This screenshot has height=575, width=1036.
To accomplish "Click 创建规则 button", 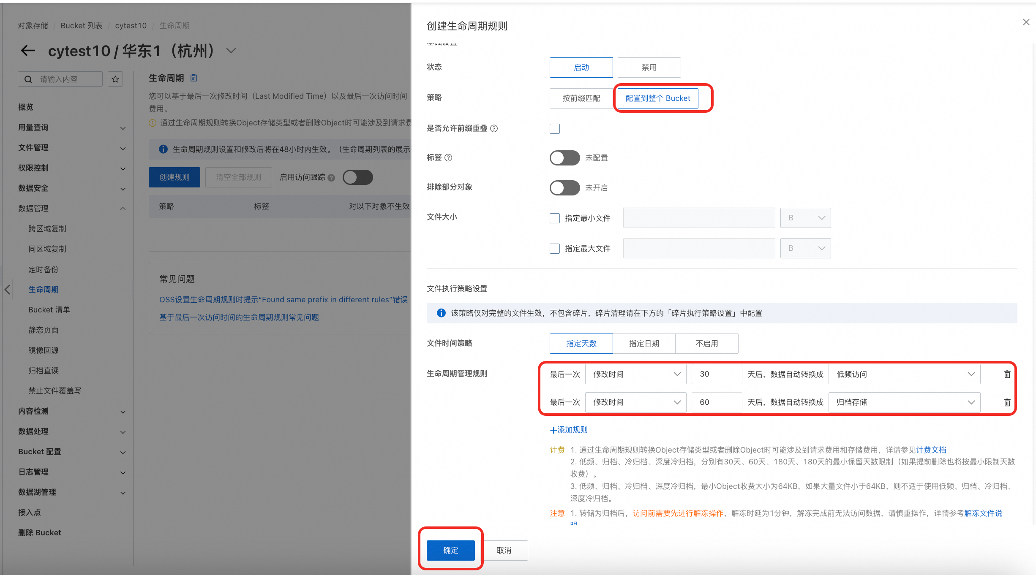I will (x=174, y=177).
